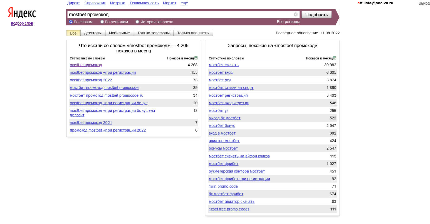Open the "мостбет вход" similar query
The width and height of the screenshot is (430, 224).
tap(221, 72)
